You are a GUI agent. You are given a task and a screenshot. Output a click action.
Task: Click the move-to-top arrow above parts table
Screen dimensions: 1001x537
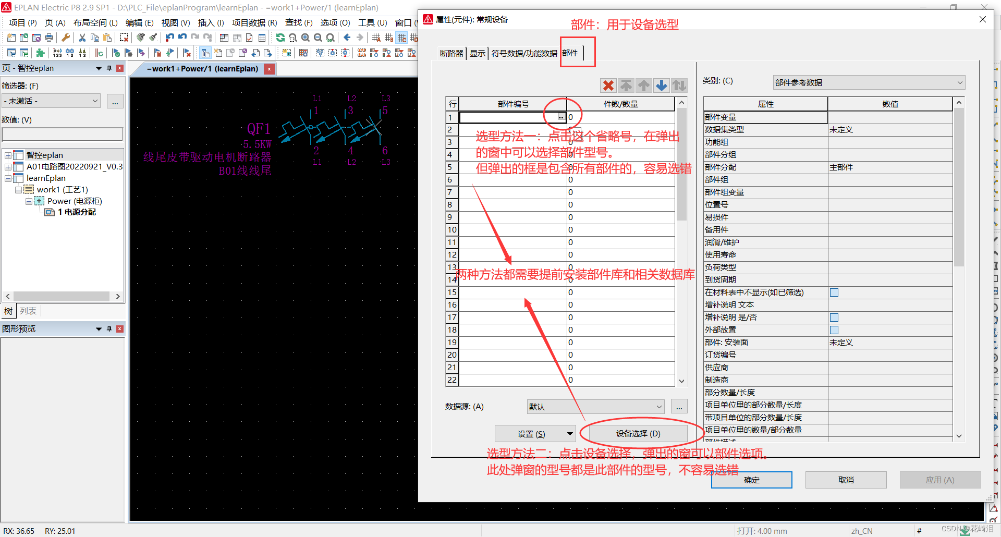pyautogui.click(x=626, y=86)
